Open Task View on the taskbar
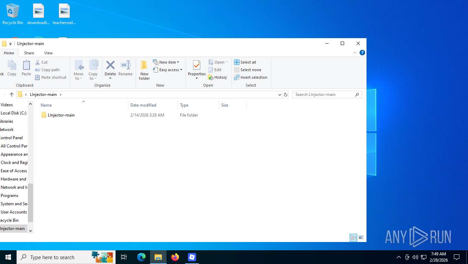This screenshot has width=468, height=264. (x=124, y=257)
